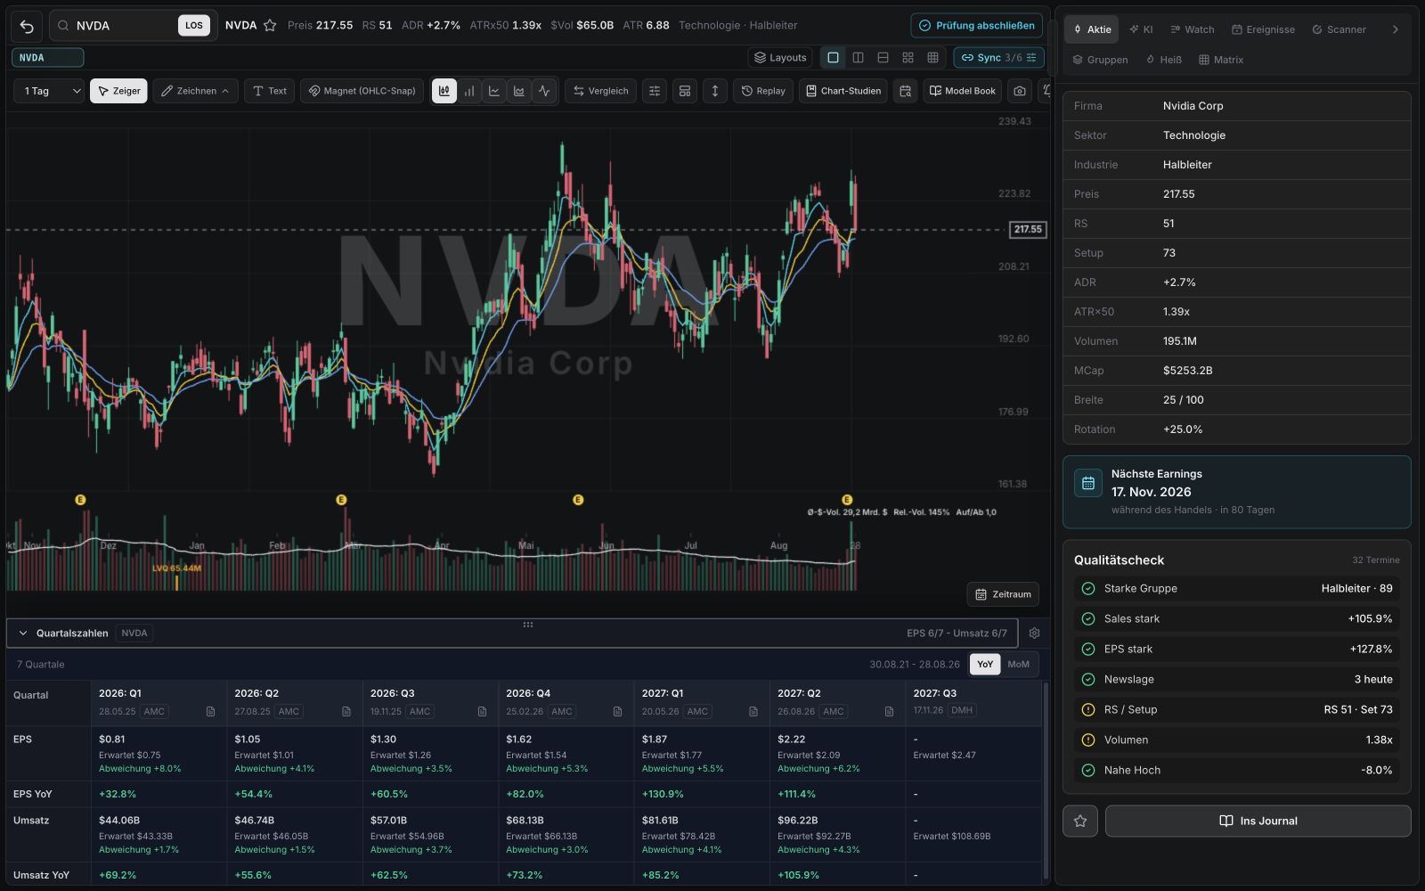
Task: Select the line chart type icon
Action: pos(493,91)
